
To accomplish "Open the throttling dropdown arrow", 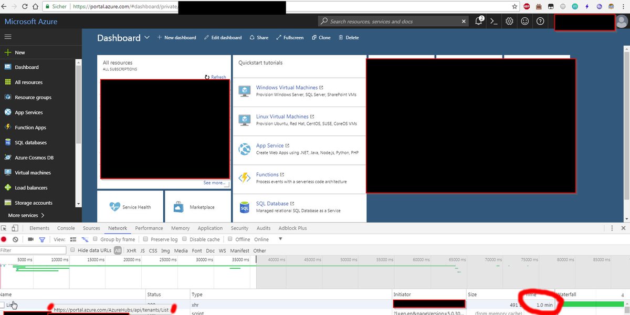I will [x=280, y=239].
